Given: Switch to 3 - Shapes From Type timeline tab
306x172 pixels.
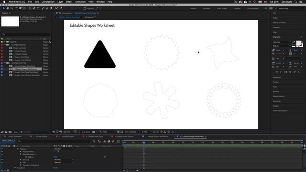Looking at the screenshot, I should (x=95, y=137).
